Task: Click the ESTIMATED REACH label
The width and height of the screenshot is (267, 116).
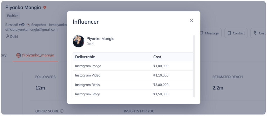Action: tap(228, 77)
